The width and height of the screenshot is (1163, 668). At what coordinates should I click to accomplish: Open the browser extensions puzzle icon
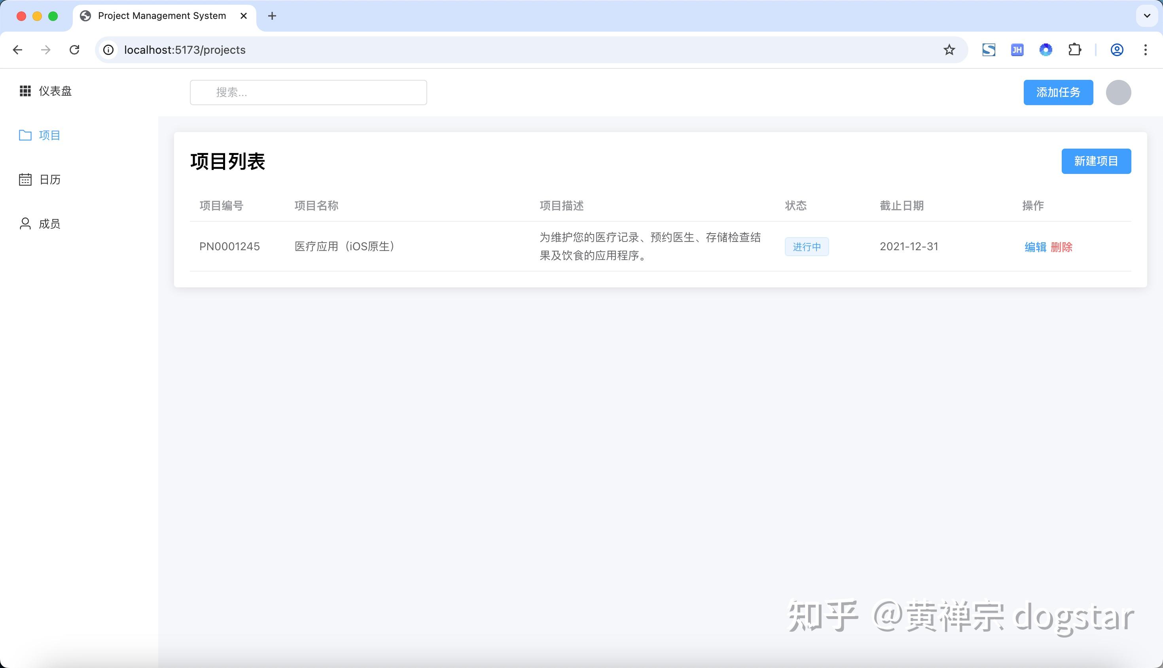coord(1075,49)
